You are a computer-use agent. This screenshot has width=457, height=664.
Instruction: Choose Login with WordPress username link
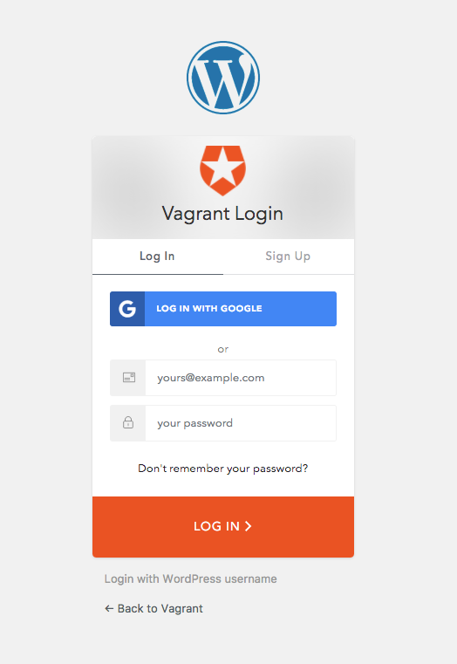pyautogui.click(x=190, y=578)
